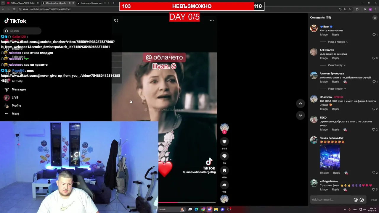This screenshot has width=379, height=213.
Task: Click the address bar URL
Action: click(47, 9)
